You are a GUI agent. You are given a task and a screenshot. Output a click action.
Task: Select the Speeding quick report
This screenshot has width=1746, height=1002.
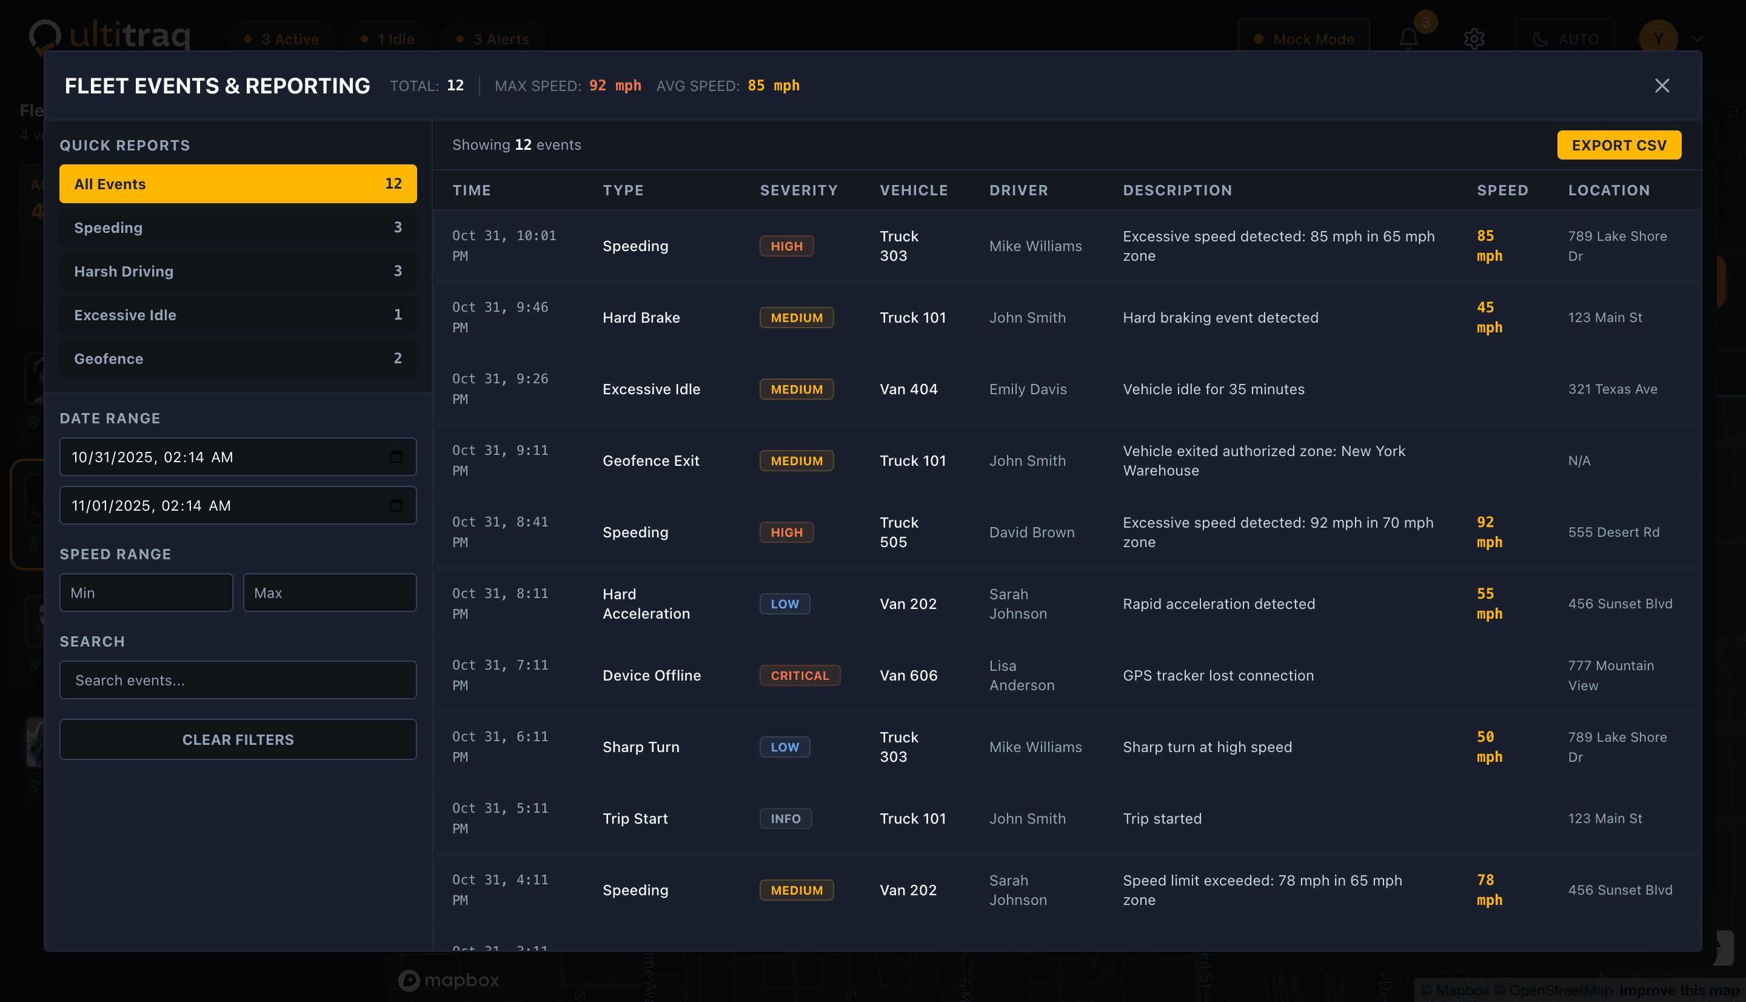coord(237,228)
